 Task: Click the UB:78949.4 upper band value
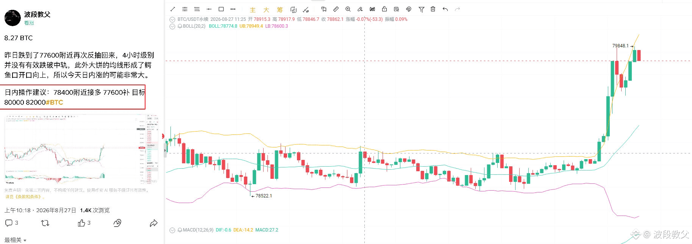[251, 27]
